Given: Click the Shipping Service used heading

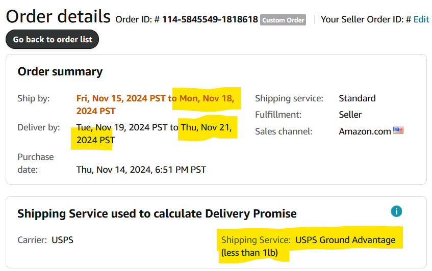Looking at the screenshot, I should [x=157, y=214].
